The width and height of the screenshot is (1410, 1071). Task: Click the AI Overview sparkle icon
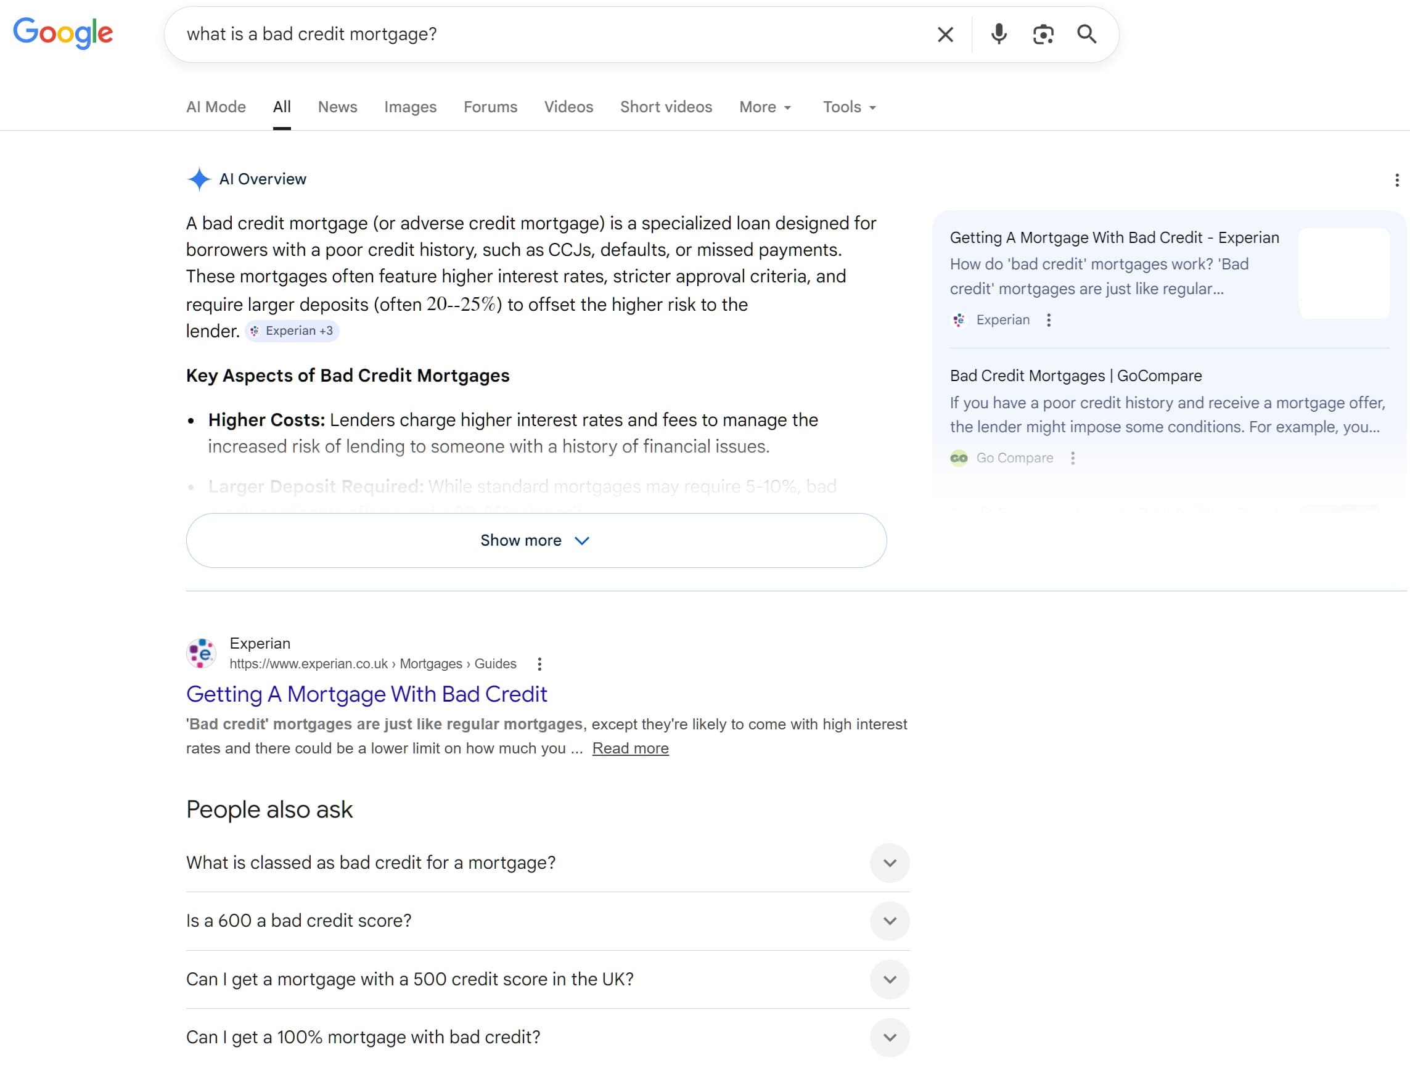(x=199, y=179)
